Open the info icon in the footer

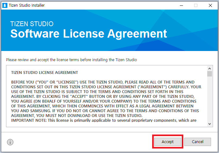10,142
